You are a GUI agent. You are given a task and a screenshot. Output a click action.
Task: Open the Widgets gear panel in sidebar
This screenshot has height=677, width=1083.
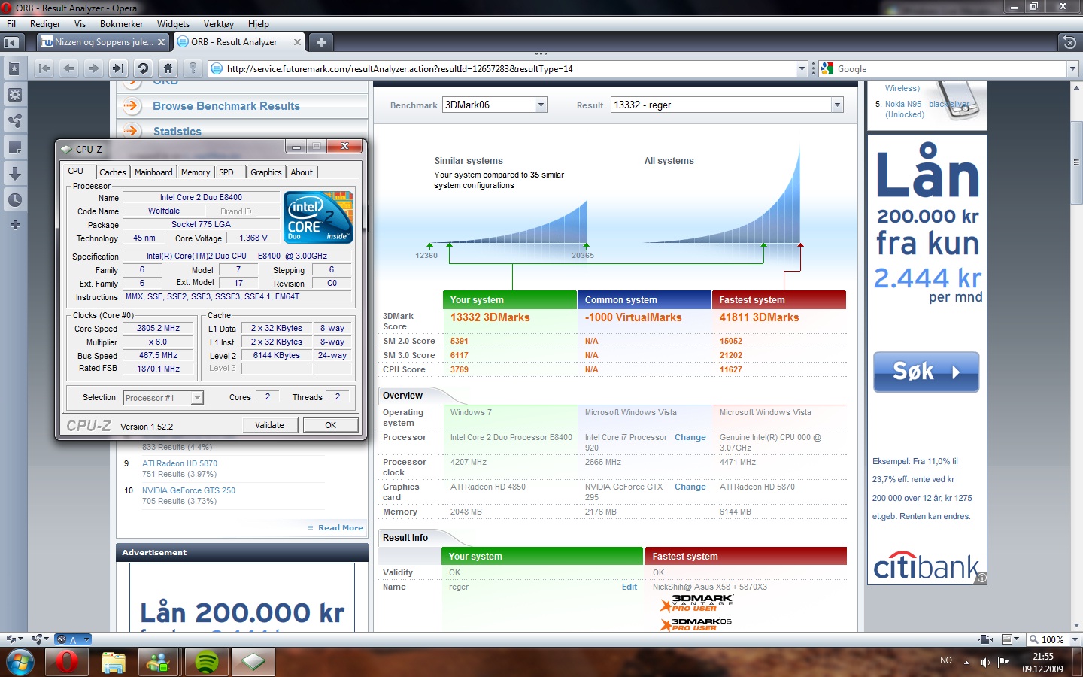[14, 95]
